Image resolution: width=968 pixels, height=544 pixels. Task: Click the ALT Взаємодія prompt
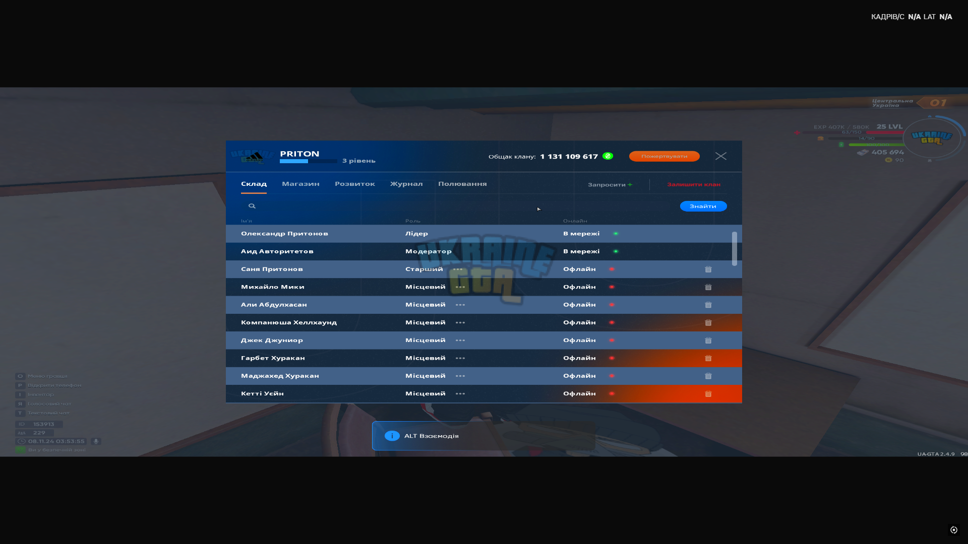click(x=483, y=436)
